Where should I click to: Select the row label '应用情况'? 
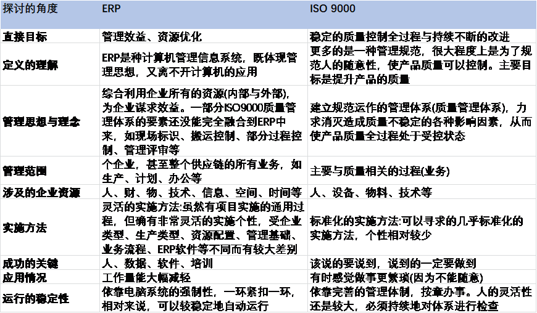(x=25, y=277)
